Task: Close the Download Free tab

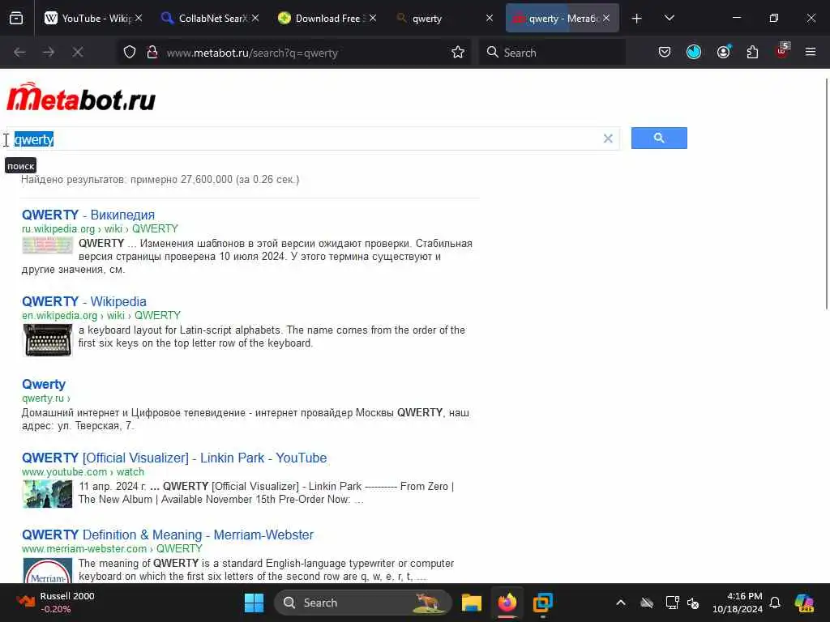Action: tap(373, 19)
